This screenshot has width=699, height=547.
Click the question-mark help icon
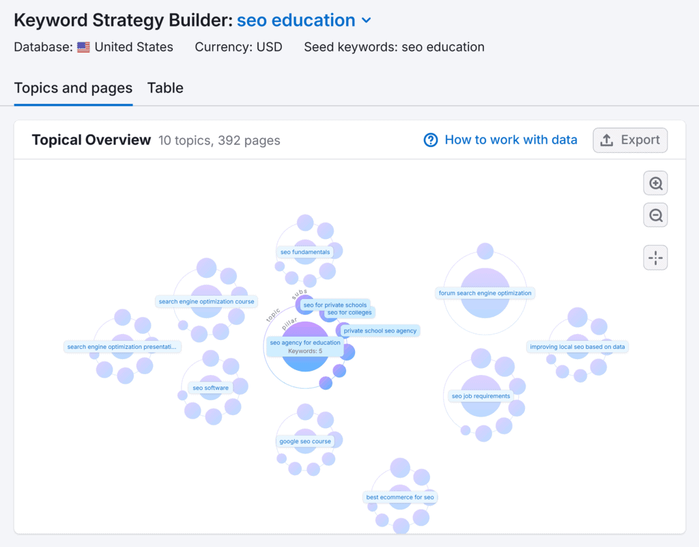[x=431, y=139]
